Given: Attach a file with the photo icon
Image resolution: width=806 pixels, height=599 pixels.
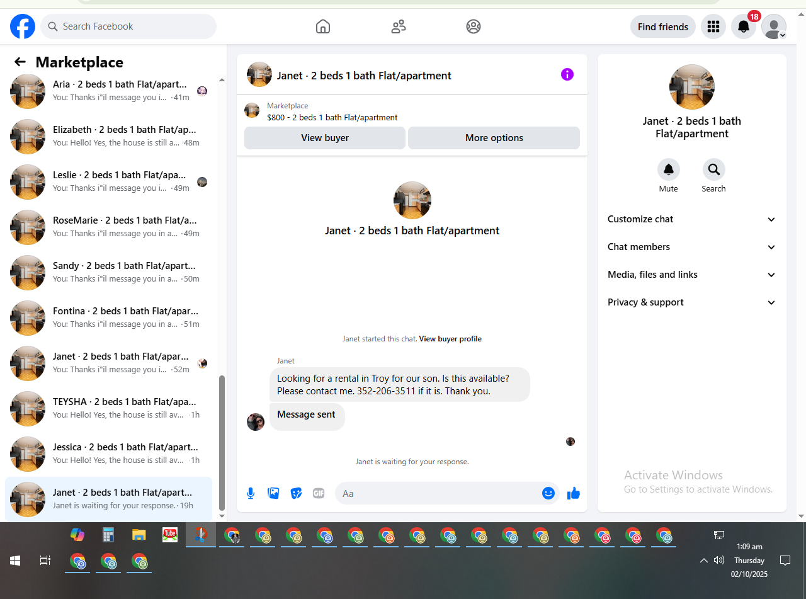Looking at the screenshot, I should [273, 493].
